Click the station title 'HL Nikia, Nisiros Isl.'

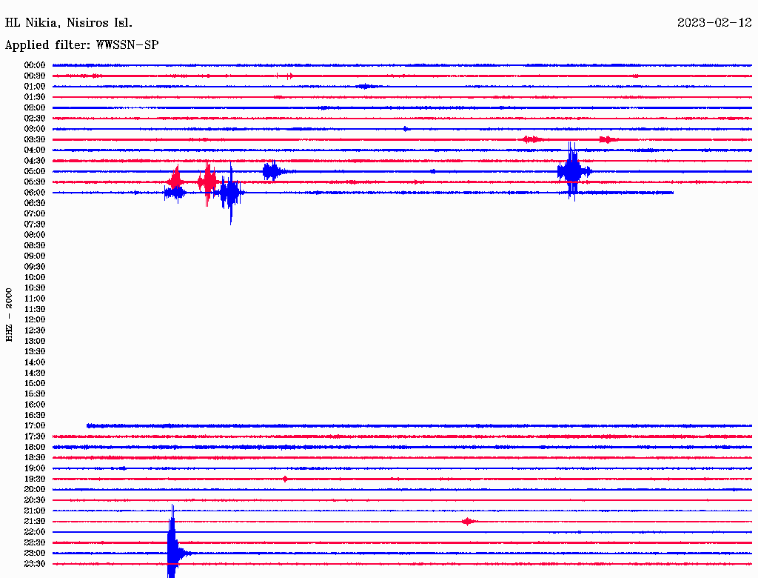[x=68, y=23]
